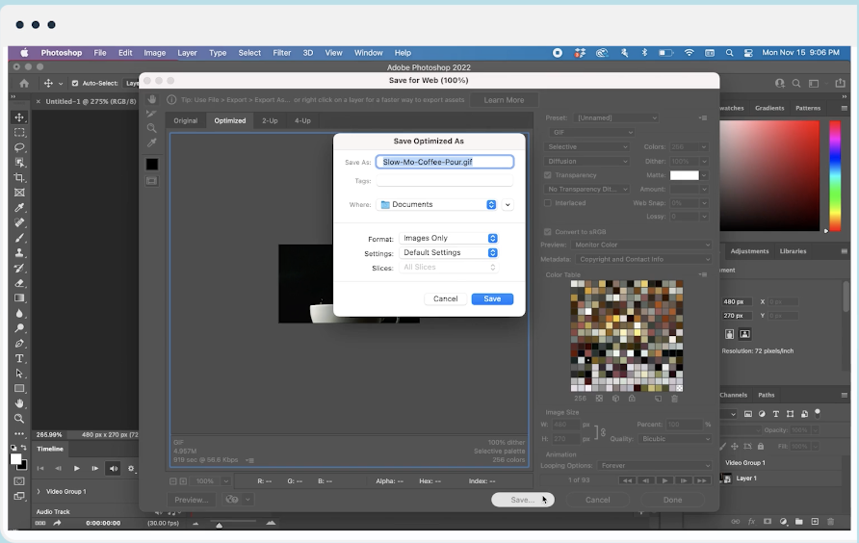Open Quality dropdown showing Bicubic
Image resolution: width=859 pixels, height=543 pixels.
coord(675,439)
